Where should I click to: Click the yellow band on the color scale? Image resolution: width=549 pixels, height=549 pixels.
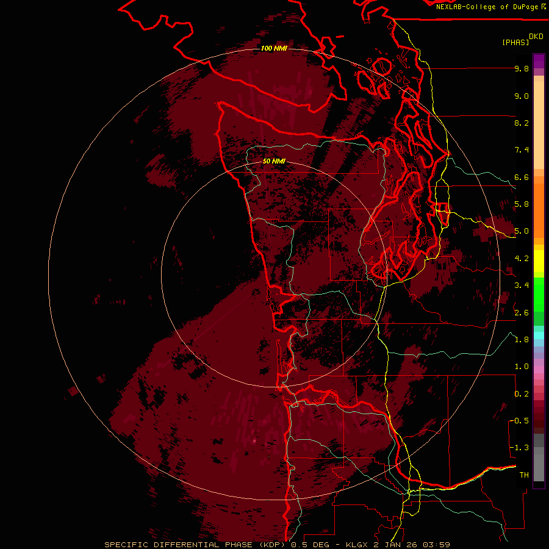[x=539, y=261]
